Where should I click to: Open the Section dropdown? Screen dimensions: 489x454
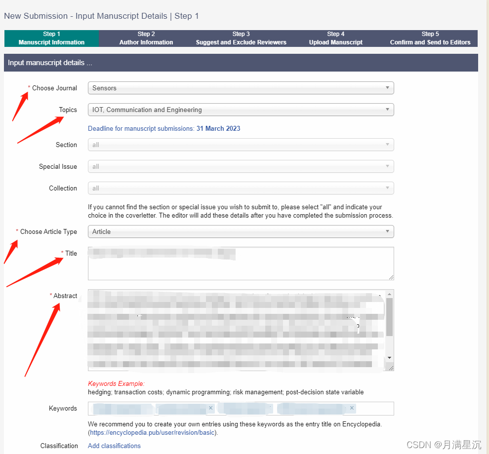point(241,145)
